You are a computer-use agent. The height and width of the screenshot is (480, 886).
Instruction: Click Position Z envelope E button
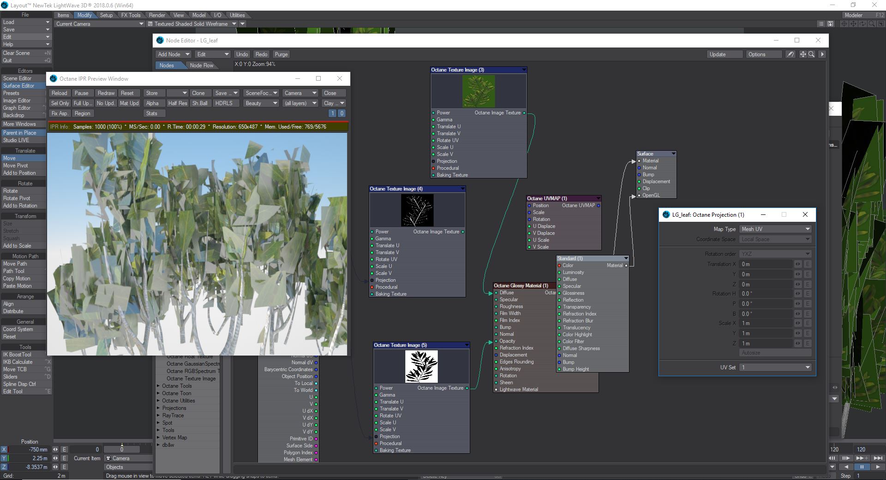pos(65,467)
